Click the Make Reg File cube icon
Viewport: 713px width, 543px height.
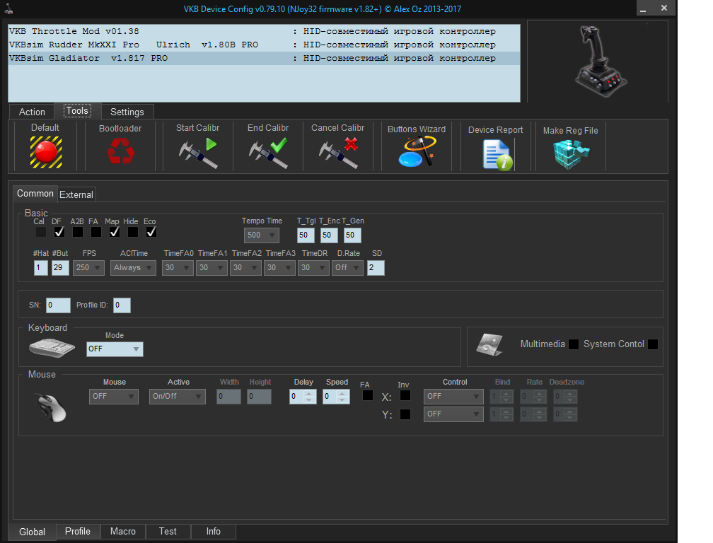pyautogui.click(x=571, y=155)
